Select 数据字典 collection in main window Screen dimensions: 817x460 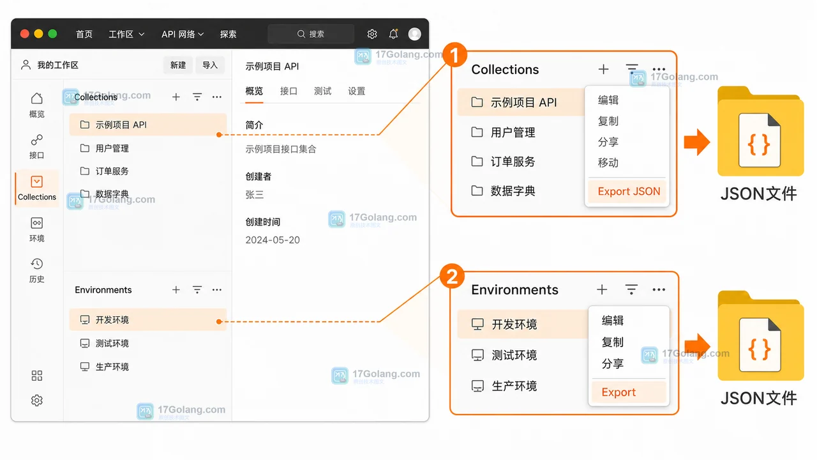[148, 194]
